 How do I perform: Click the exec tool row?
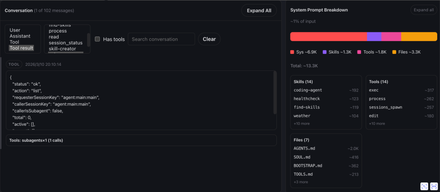401,90
